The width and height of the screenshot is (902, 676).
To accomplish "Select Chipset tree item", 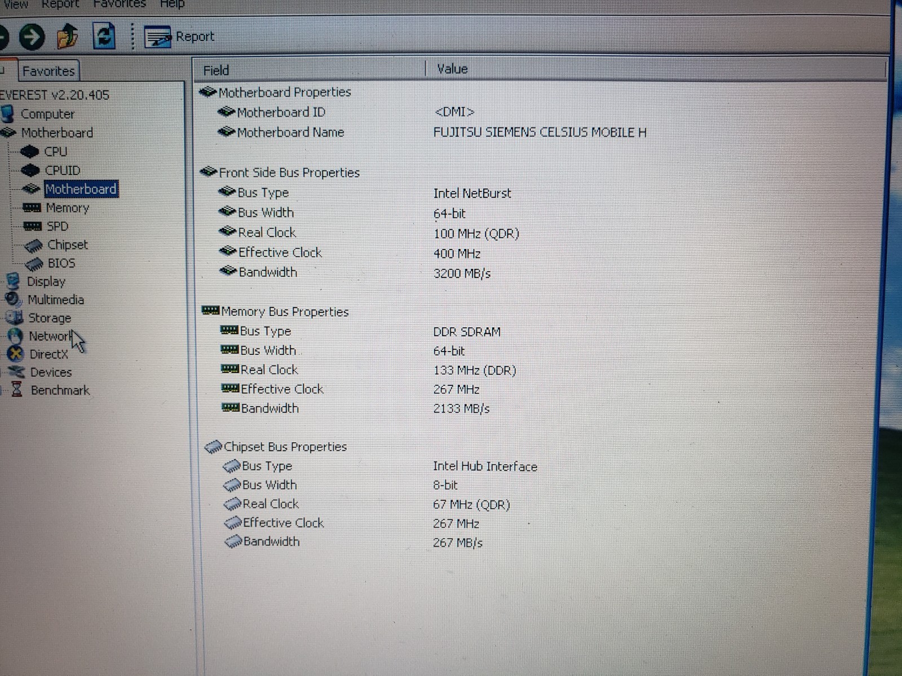I will pos(68,245).
